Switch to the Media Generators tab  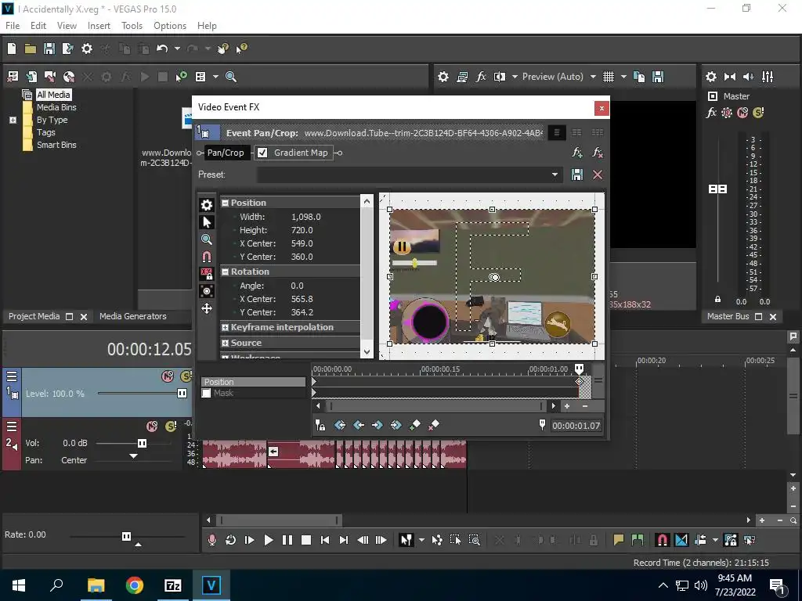coord(133,316)
